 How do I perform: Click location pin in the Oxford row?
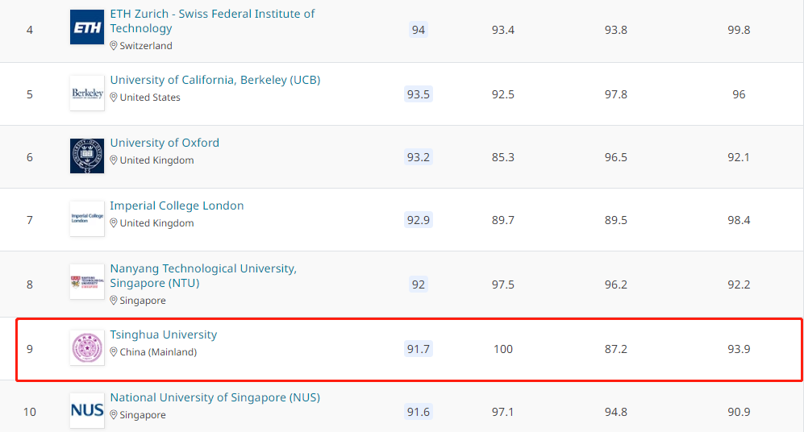[x=114, y=160]
